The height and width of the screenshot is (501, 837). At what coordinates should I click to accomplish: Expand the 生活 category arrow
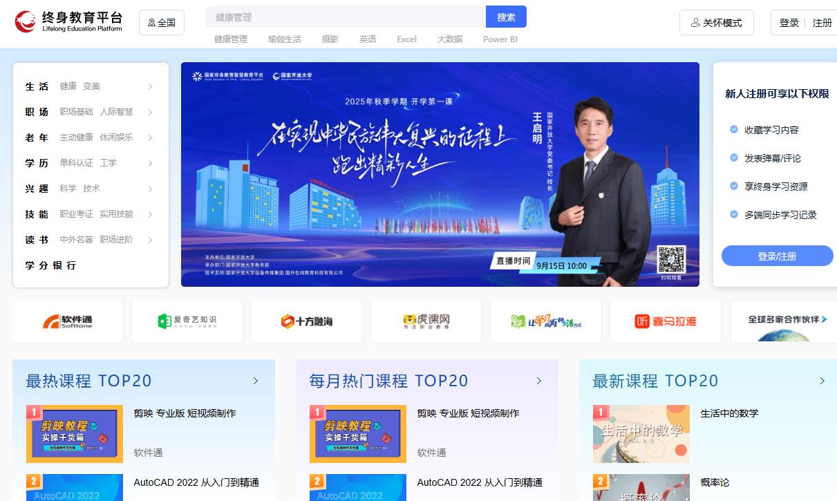(150, 86)
